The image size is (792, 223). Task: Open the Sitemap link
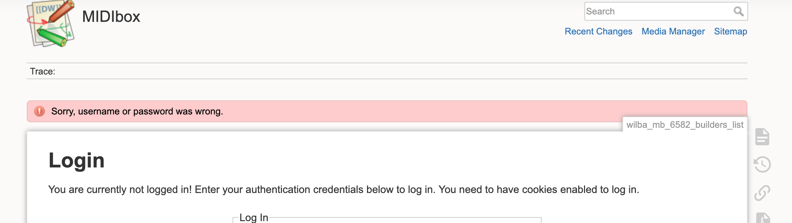click(x=730, y=31)
